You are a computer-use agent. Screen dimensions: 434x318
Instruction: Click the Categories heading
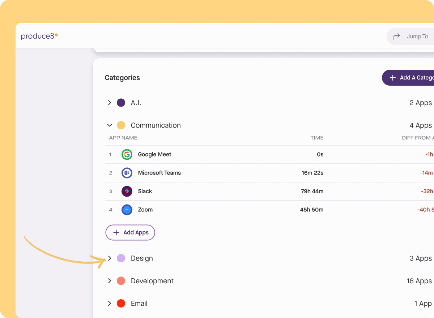[x=122, y=78]
